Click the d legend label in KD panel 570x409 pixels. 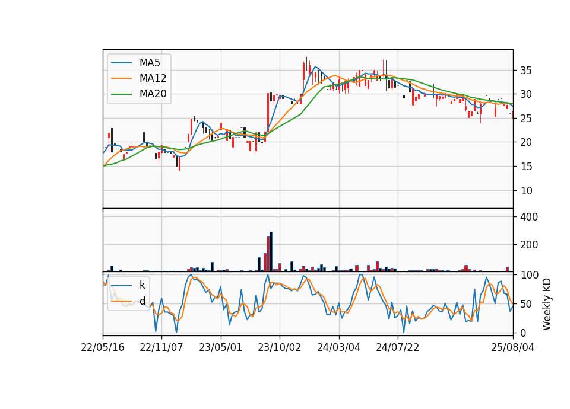142,301
